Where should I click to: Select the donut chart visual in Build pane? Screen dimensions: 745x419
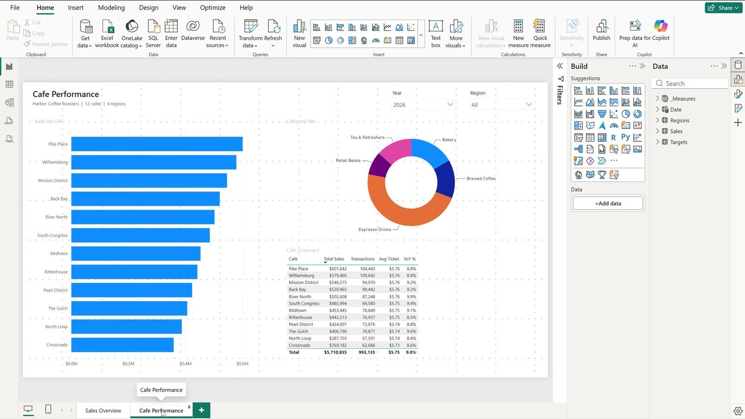[637, 114]
